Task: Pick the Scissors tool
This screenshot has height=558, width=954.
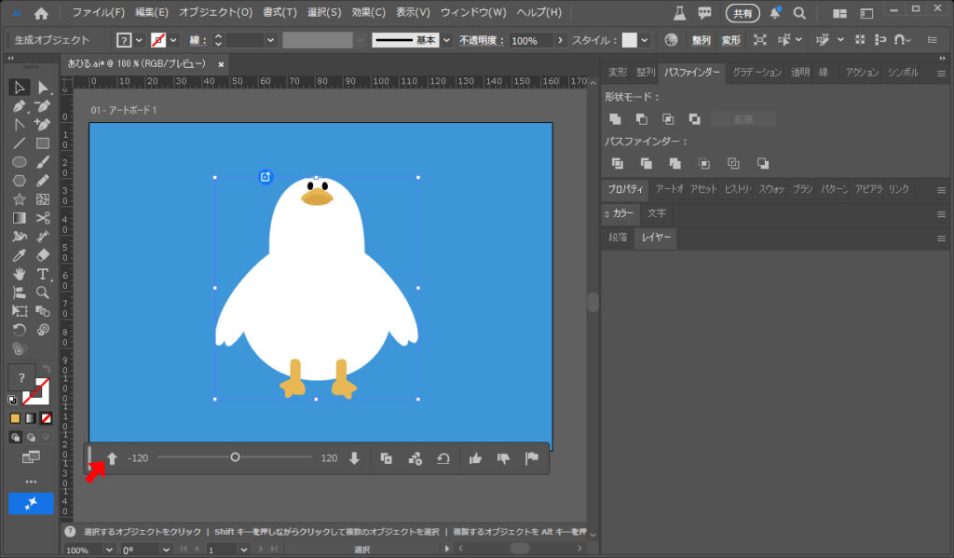Action: pyautogui.click(x=43, y=218)
